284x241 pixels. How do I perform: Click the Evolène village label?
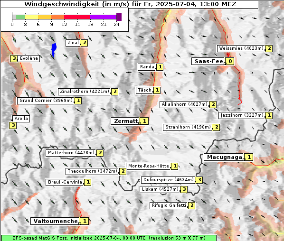coord(28,58)
